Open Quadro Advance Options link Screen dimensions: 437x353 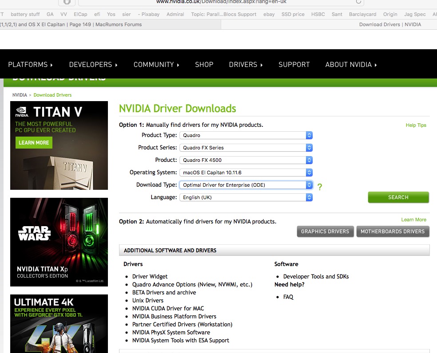point(192,285)
